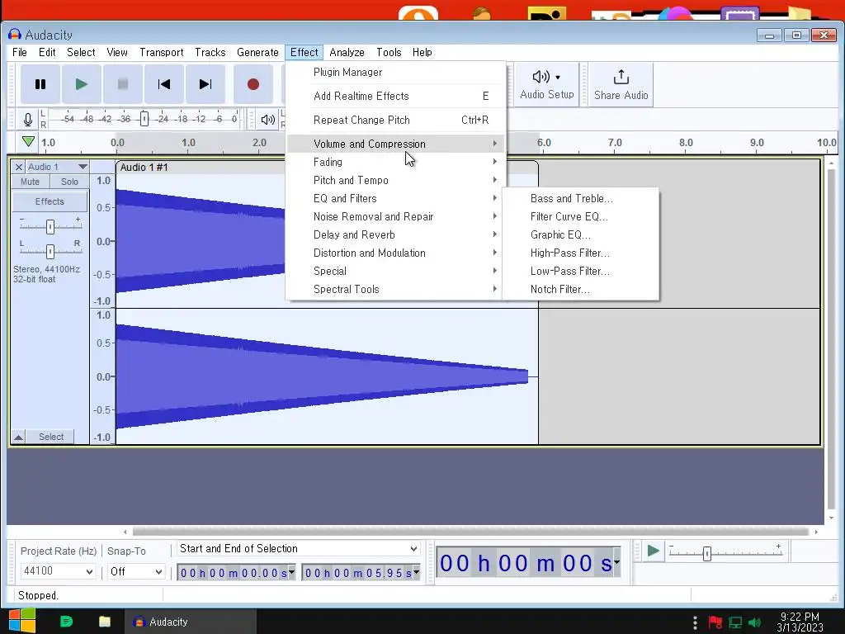The height and width of the screenshot is (634, 845).
Task: Click the track pan slider handle
Action: (50, 251)
